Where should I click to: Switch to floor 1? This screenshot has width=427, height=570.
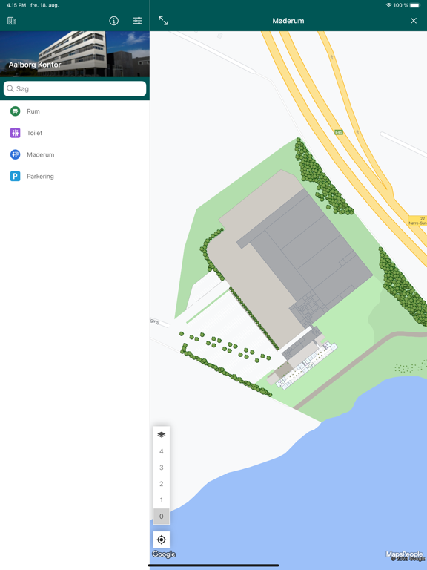click(162, 500)
